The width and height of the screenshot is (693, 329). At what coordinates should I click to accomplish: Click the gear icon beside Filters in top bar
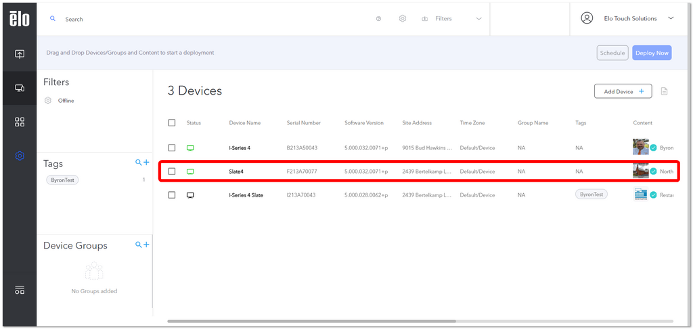(402, 19)
